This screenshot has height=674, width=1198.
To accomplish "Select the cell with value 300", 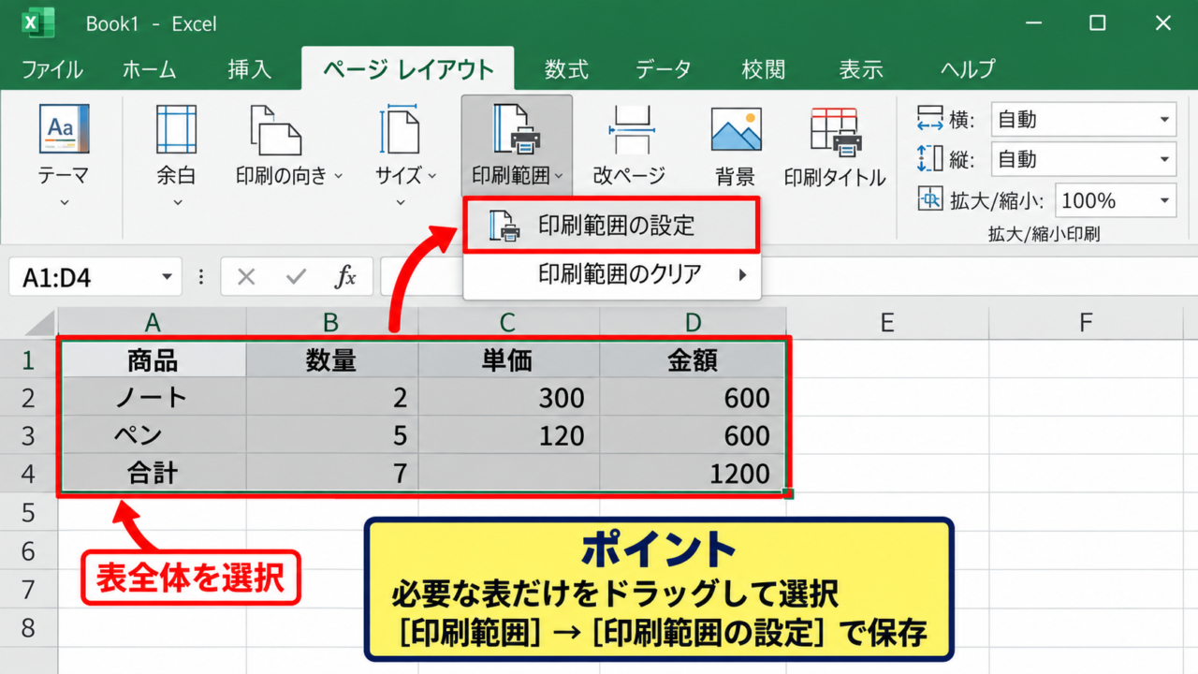I will [x=508, y=398].
